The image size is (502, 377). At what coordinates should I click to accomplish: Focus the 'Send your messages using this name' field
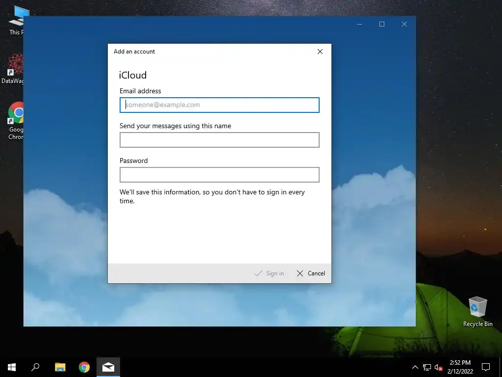point(219,140)
